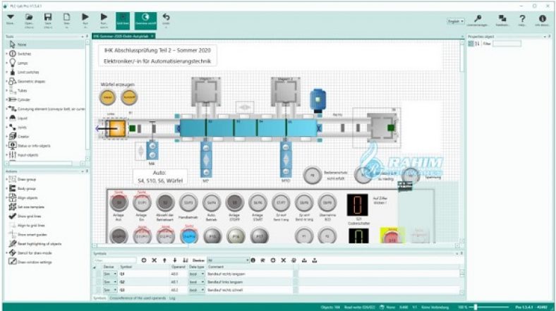Expand the Lamps tool category
Image resolution: width=556 pixels, height=311 pixels.
pyautogui.click(x=6, y=63)
